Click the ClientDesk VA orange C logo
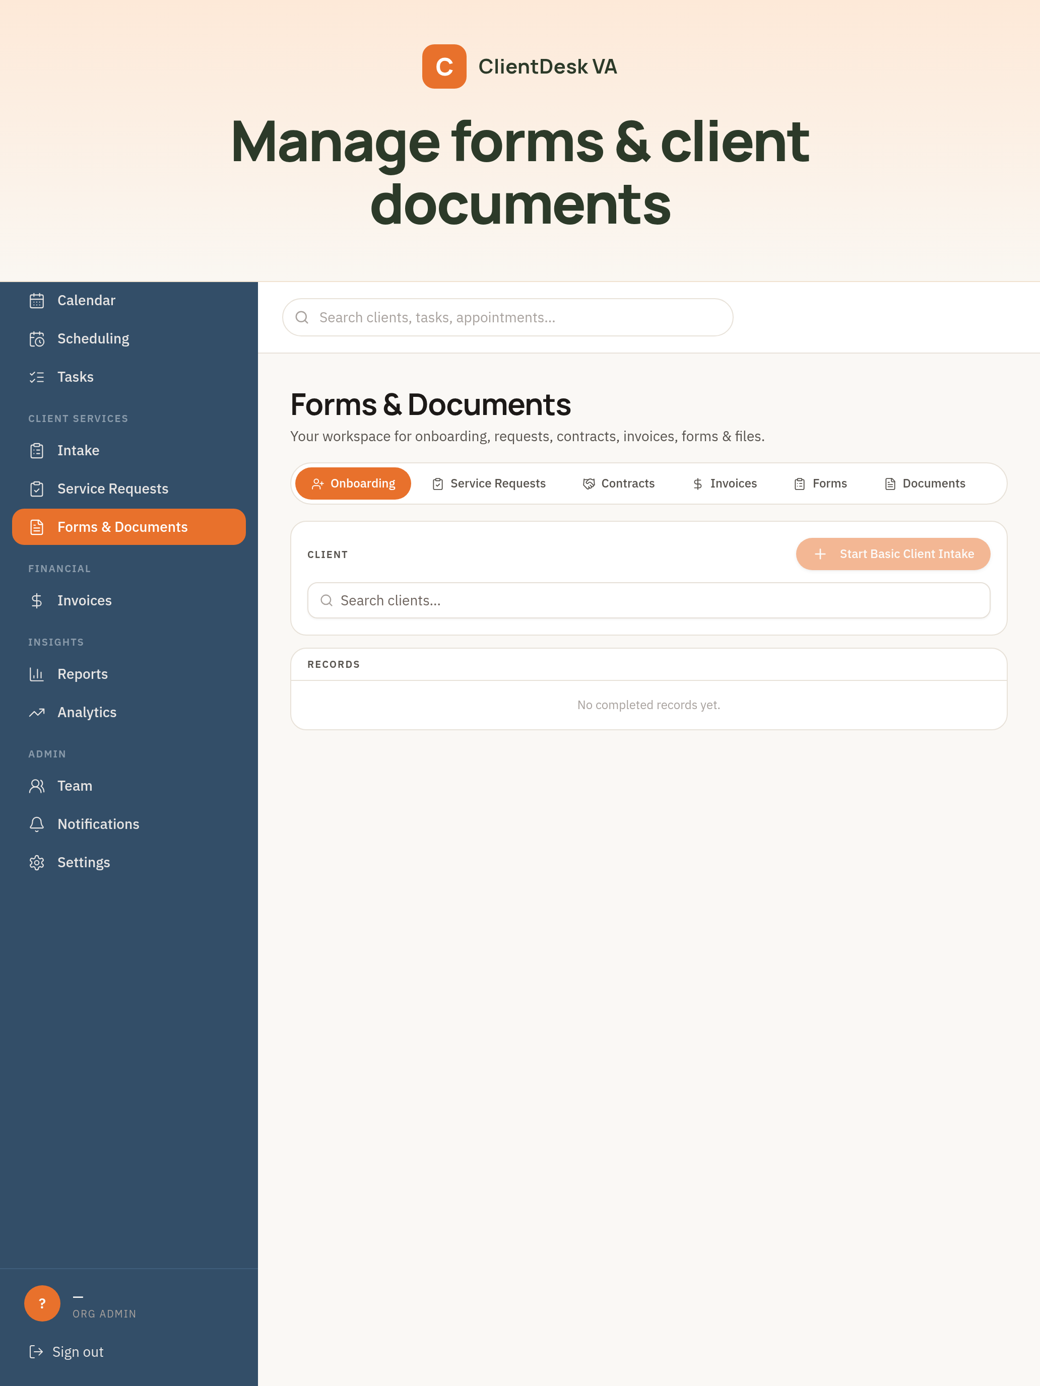The width and height of the screenshot is (1040, 1386). coord(444,66)
